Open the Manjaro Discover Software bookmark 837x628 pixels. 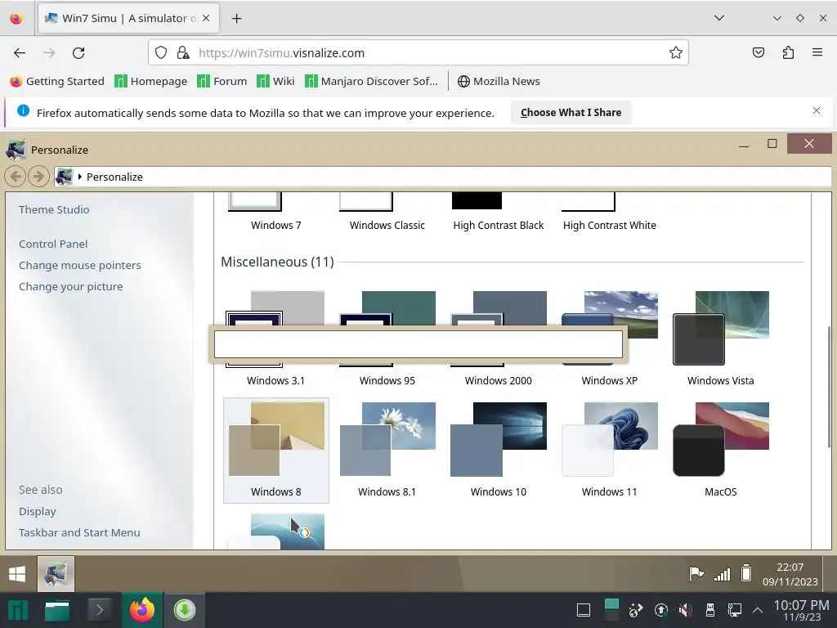(x=371, y=81)
